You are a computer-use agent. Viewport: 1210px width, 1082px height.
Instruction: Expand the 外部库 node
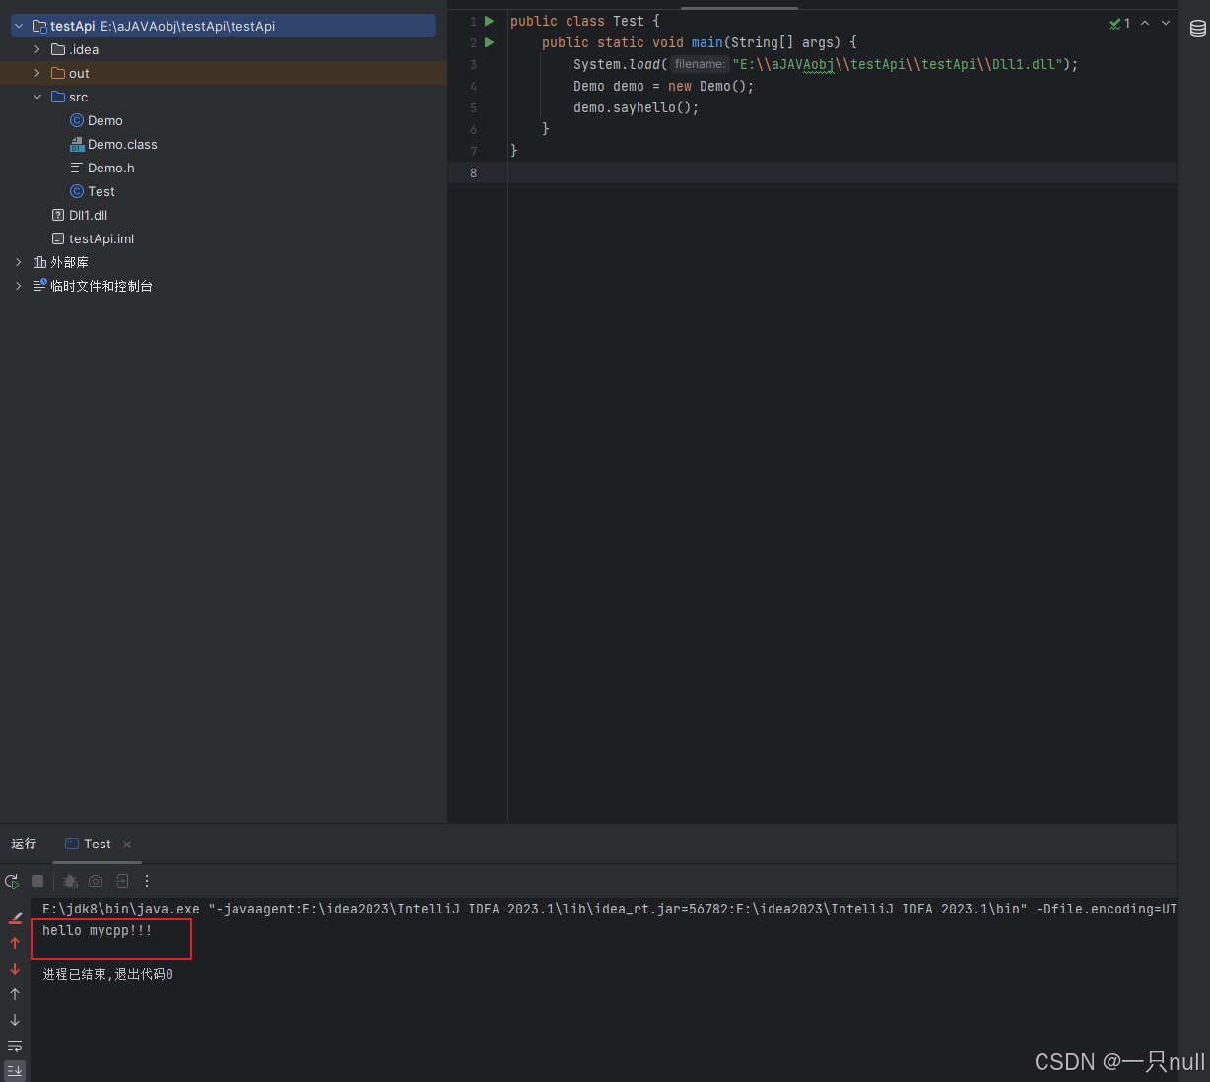[x=17, y=262]
